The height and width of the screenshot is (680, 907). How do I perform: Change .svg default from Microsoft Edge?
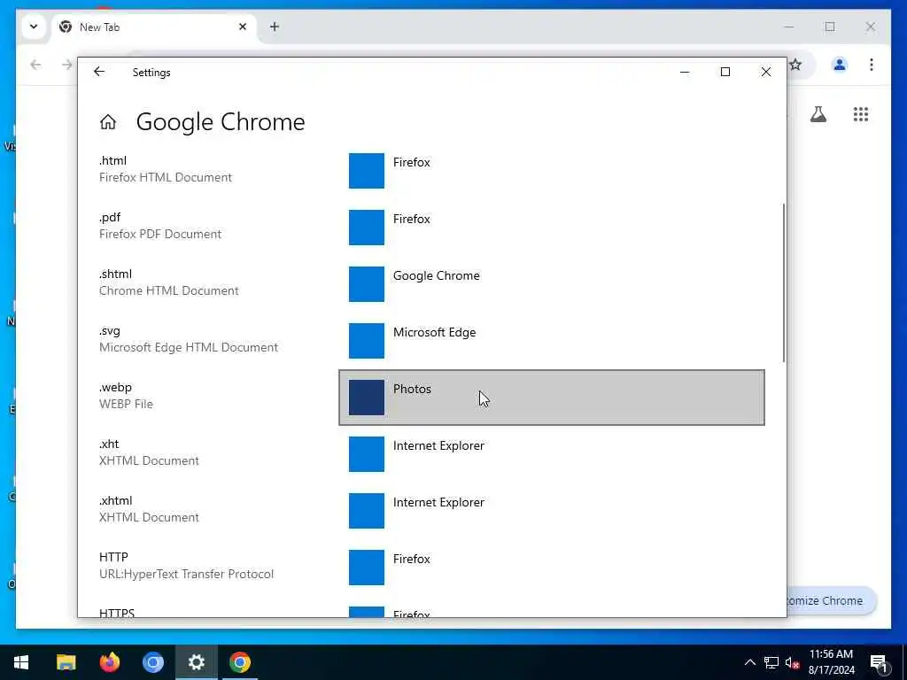[x=552, y=341]
